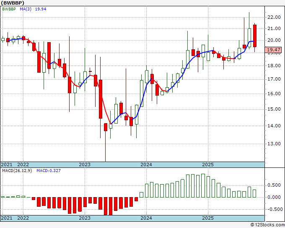This screenshot has height=228, width=285.
Task: Select the MA value 19.94
Action: pyautogui.click(x=41, y=9)
